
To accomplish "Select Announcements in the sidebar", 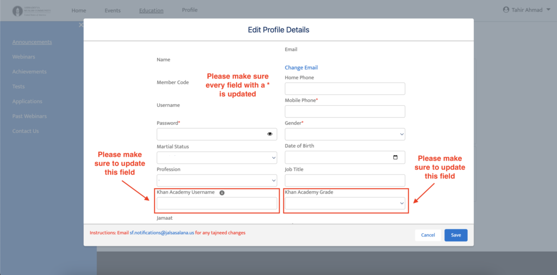I will pyautogui.click(x=32, y=42).
